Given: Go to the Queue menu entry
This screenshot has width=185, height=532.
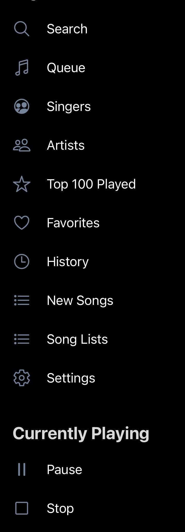Looking at the screenshot, I should pos(66,68).
